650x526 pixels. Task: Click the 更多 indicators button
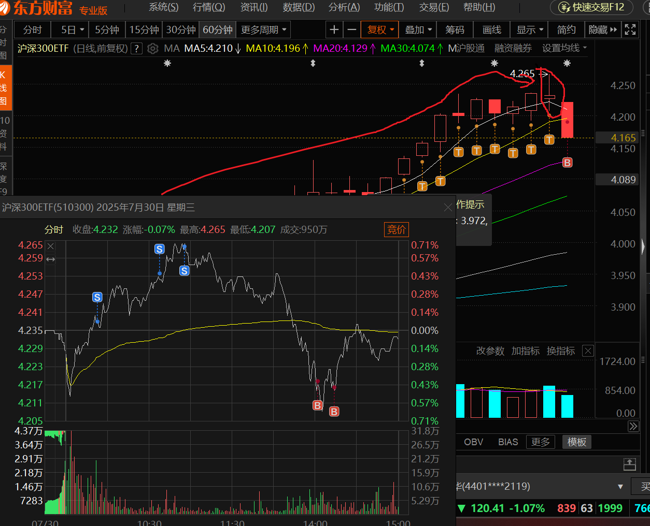pos(540,442)
